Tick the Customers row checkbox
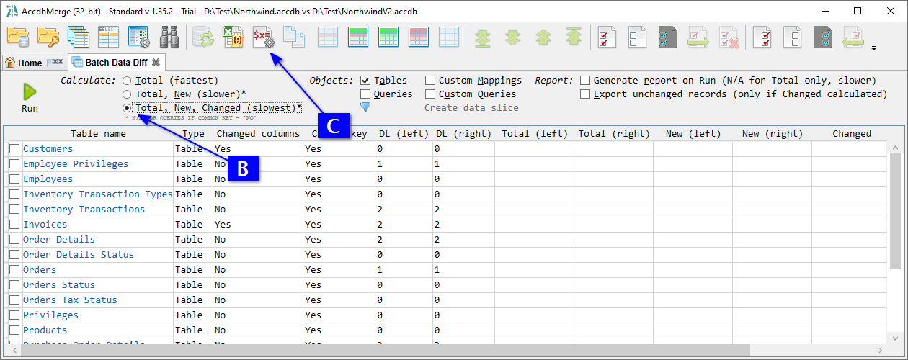The image size is (908, 360). tap(14, 149)
